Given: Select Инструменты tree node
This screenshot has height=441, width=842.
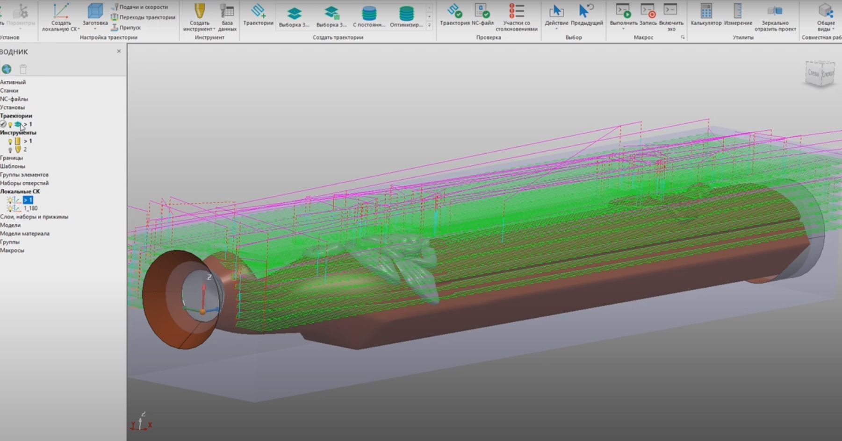Looking at the screenshot, I should 18,133.
